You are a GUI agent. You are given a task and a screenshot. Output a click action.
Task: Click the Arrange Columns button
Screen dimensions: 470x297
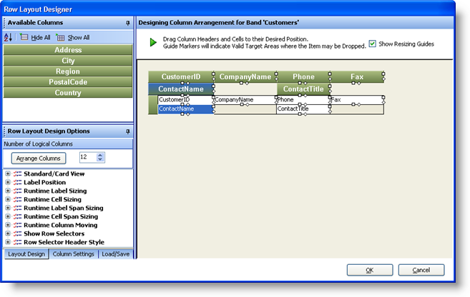point(41,158)
